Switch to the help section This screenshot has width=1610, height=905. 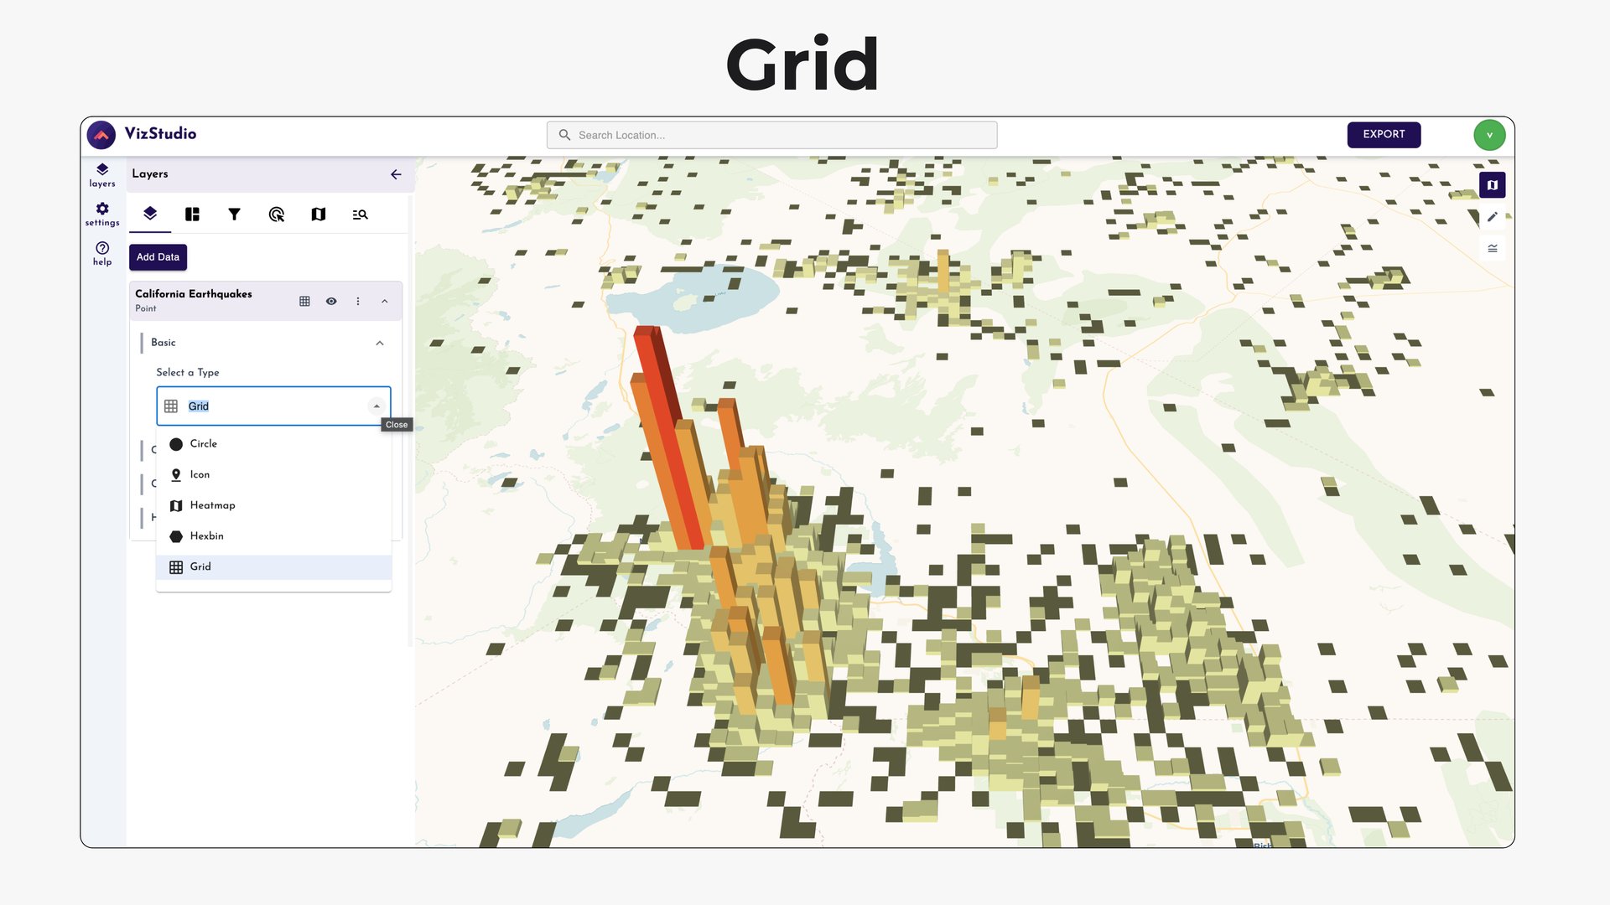[x=101, y=253]
